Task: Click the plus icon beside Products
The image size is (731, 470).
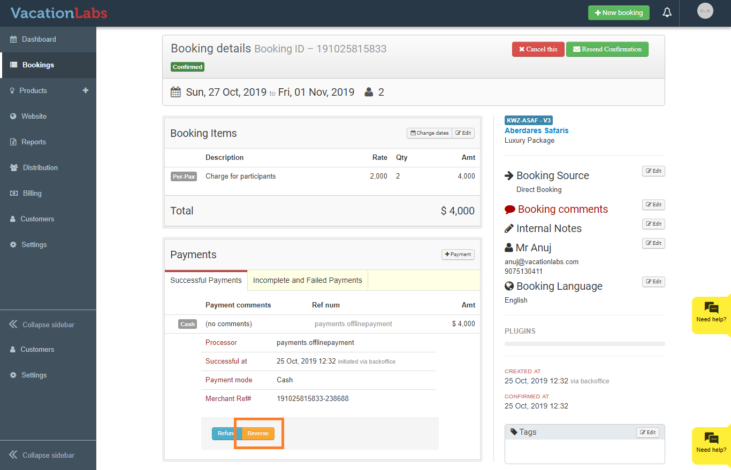Action: 85,91
